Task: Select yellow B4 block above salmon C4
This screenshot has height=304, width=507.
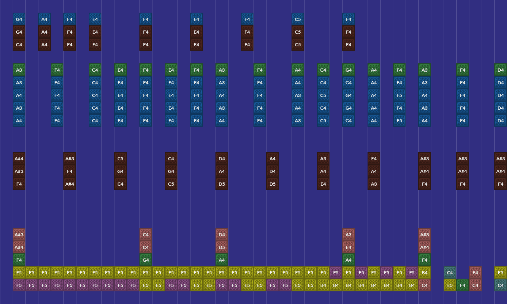Action: pyautogui.click(x=425, y=273)
